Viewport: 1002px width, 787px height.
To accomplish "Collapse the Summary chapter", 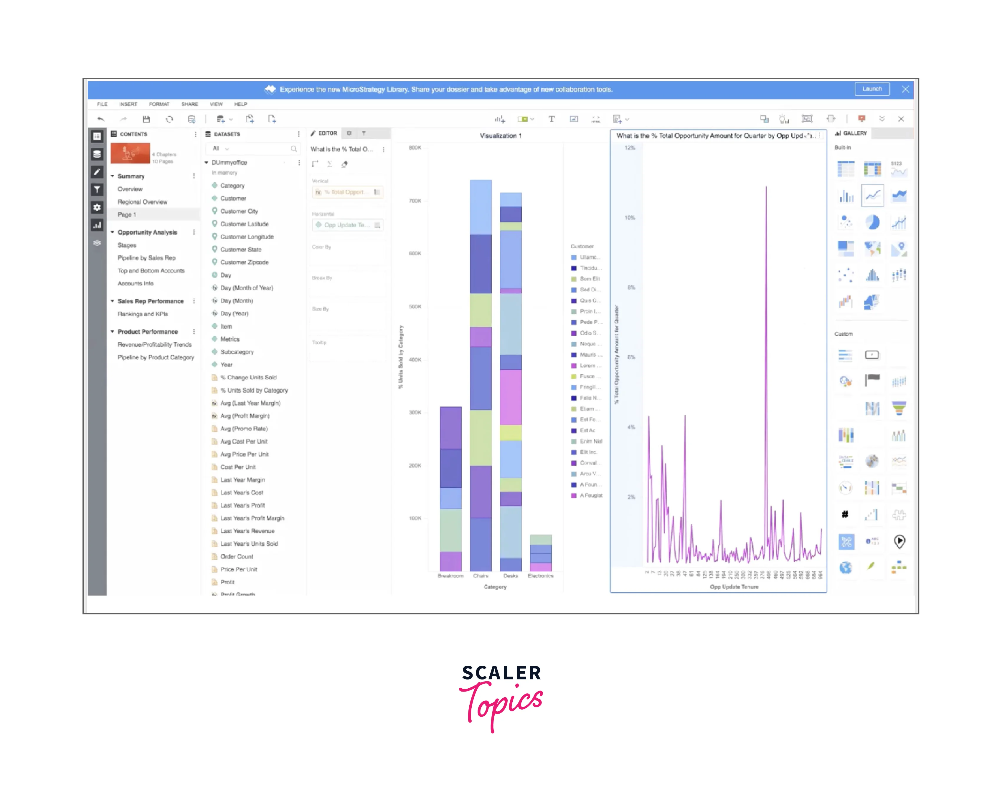I will [112, 176].
